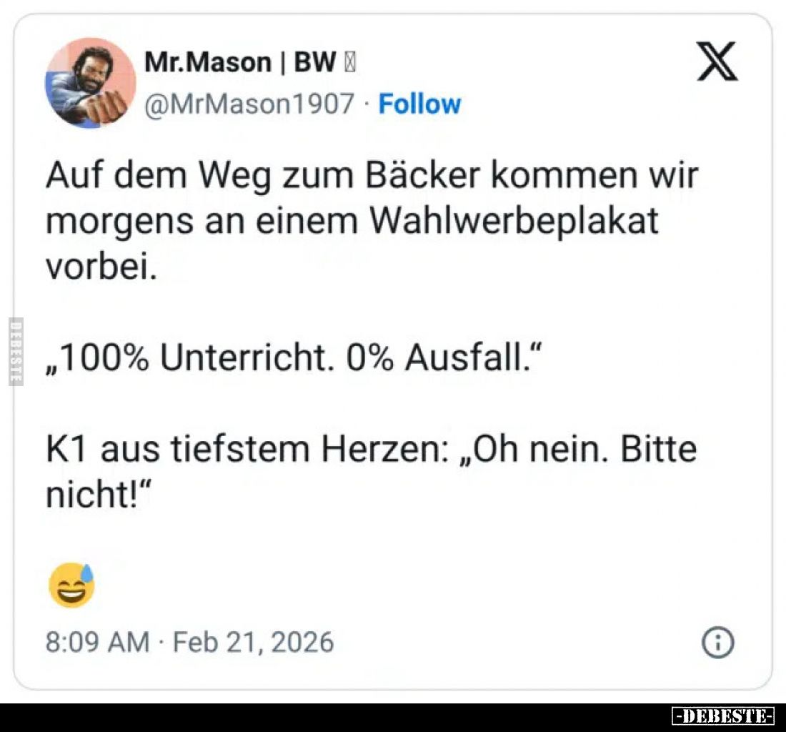This screenshot has width=786, height=732.
Task: Follow the @MrMason1907 account
Action: coord(419,104)
